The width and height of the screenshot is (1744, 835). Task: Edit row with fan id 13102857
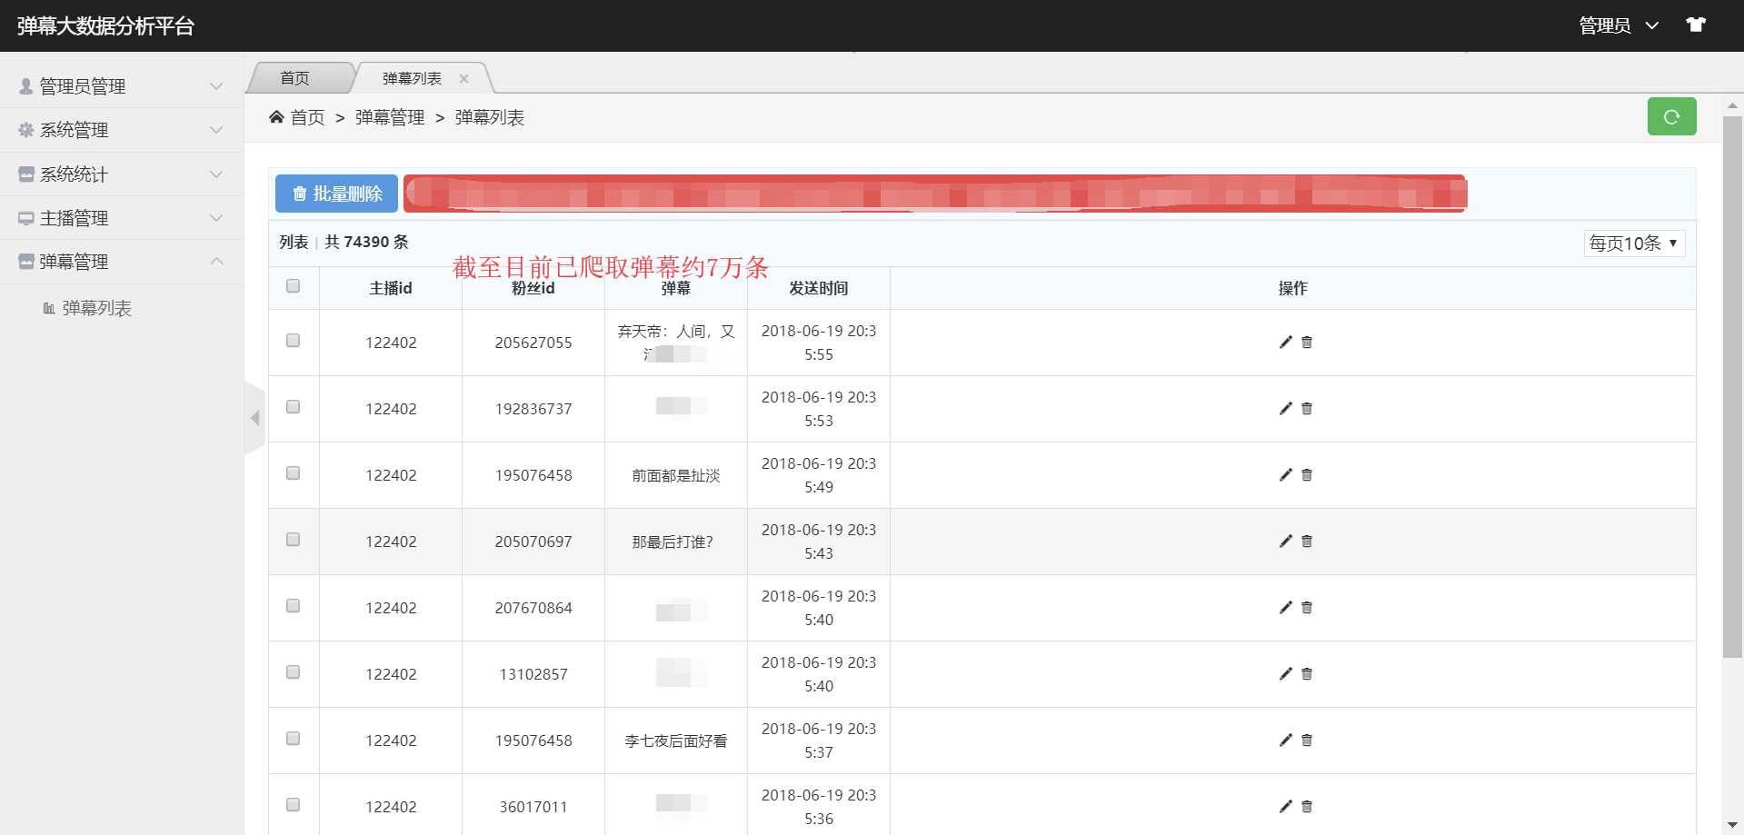1285,674
